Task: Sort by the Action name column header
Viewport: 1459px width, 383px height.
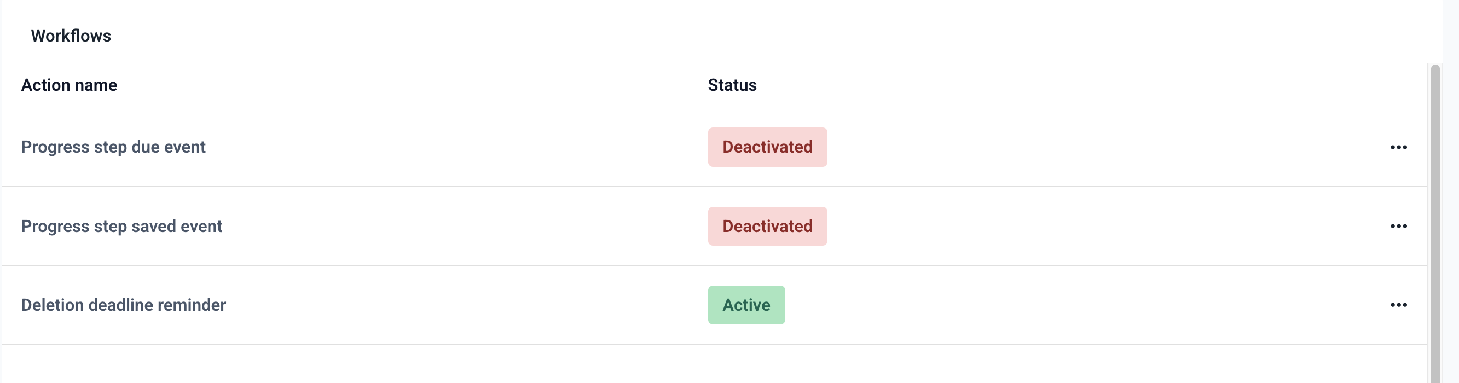Action: coord(69,85)
